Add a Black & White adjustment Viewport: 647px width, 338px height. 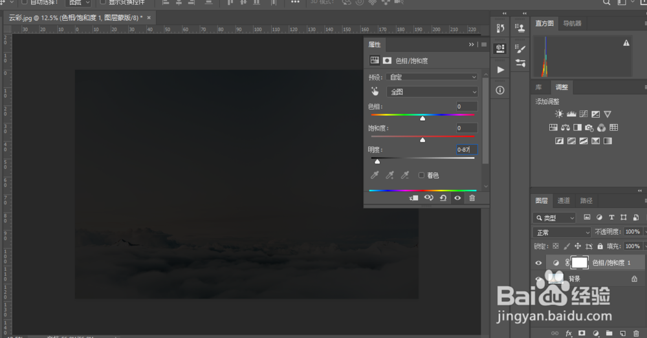coord(577,127)
